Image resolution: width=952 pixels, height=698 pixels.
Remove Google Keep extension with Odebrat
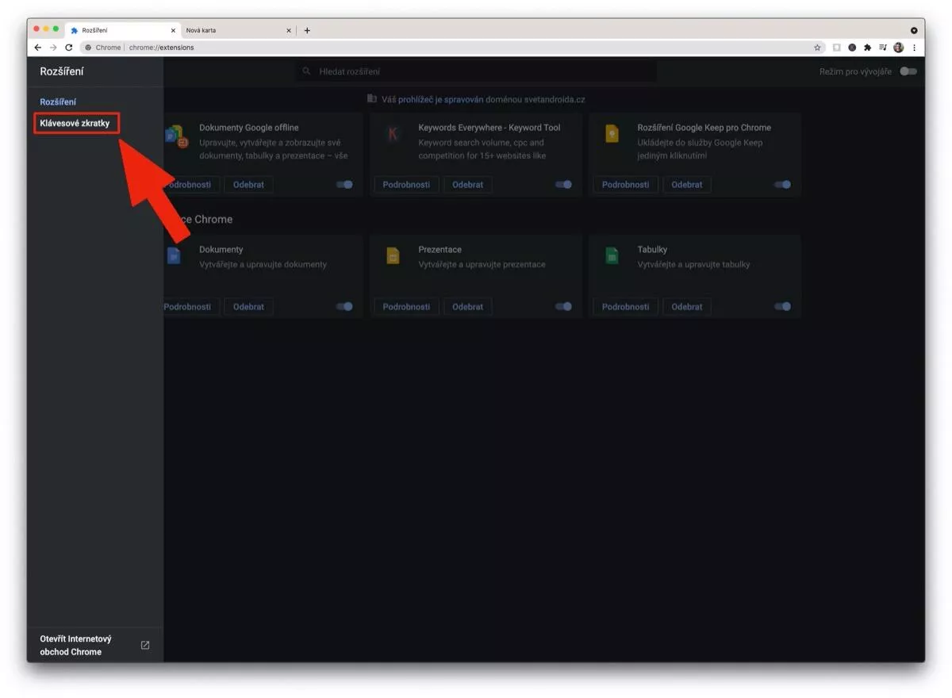coord(687,184)
